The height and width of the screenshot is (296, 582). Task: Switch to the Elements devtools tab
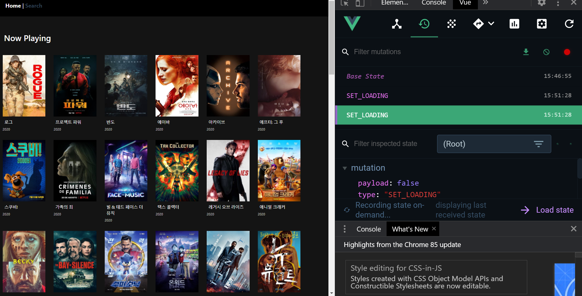(395, 3)
